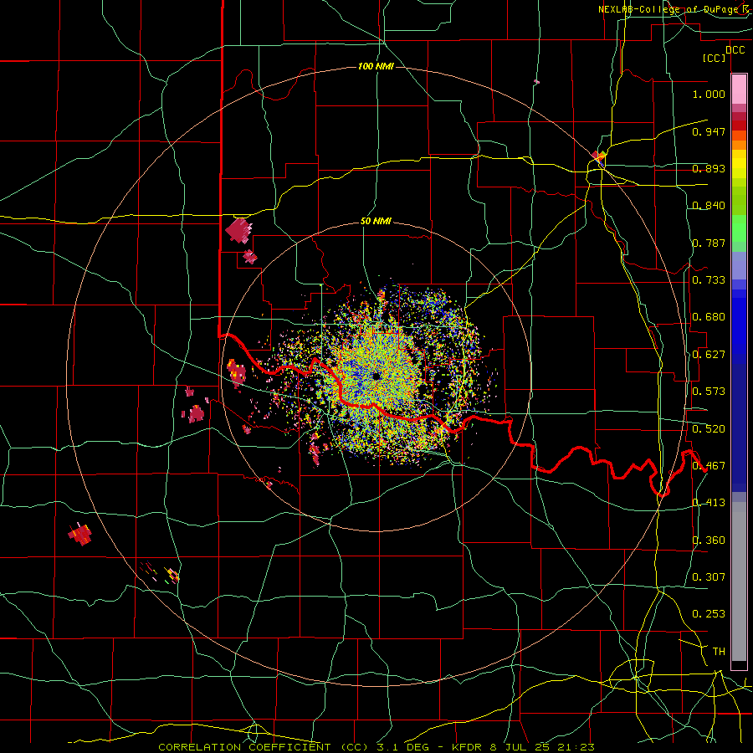Select the 1.000 value on the color scale
This screenshot has width=753, height=753.
(x=709, y=94)
